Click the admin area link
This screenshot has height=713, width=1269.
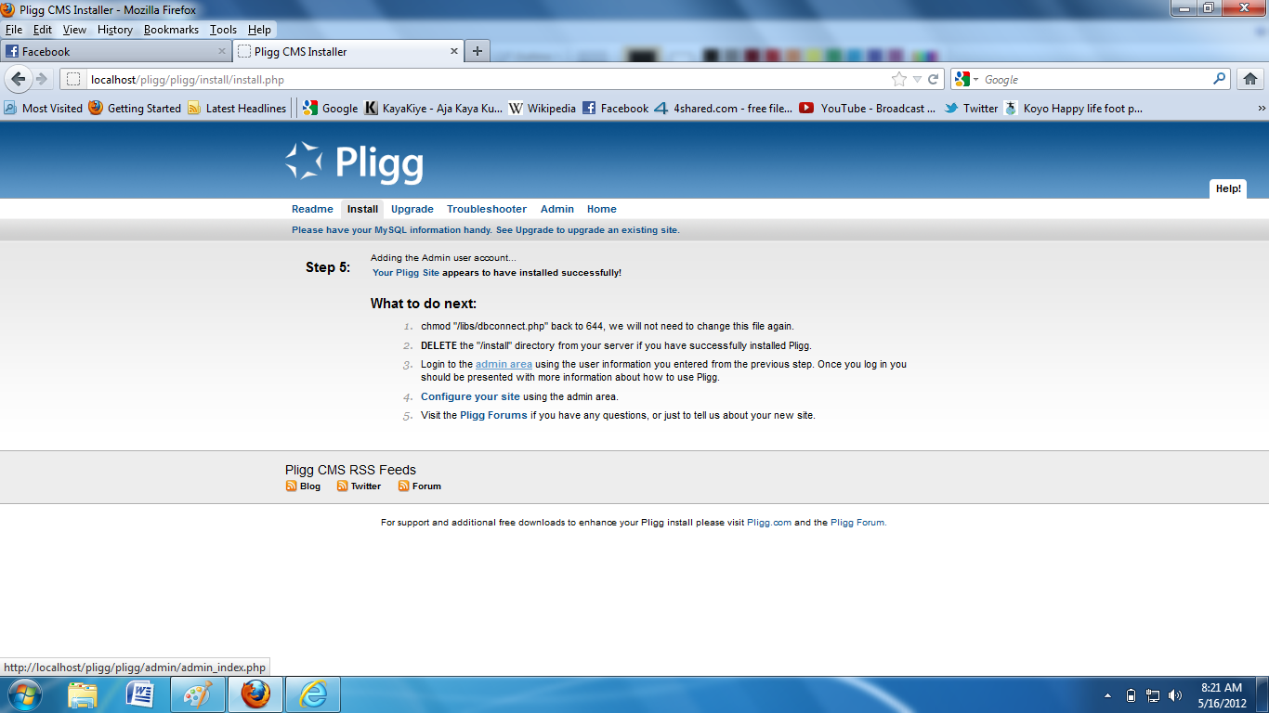pos(504,364)
